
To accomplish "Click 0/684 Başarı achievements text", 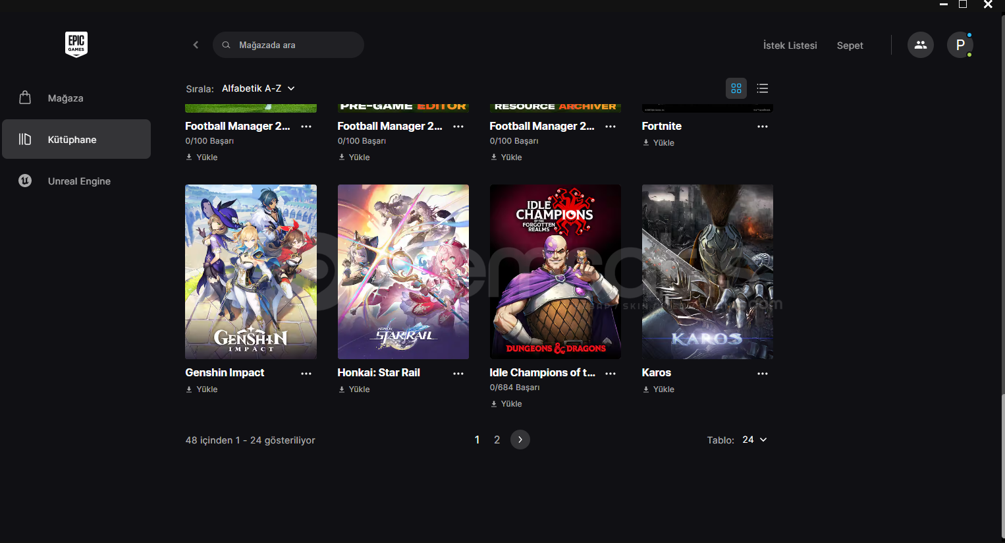I will (514, 387).
